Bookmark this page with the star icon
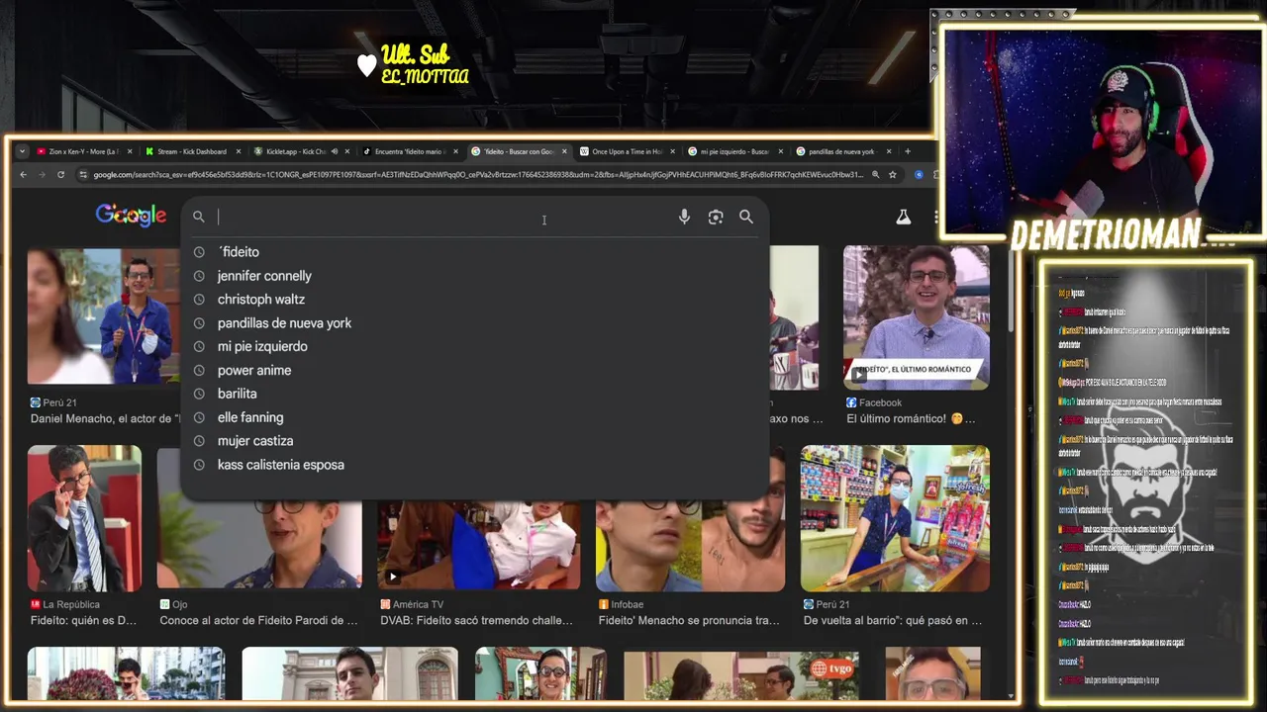 [x=893, y=175]
